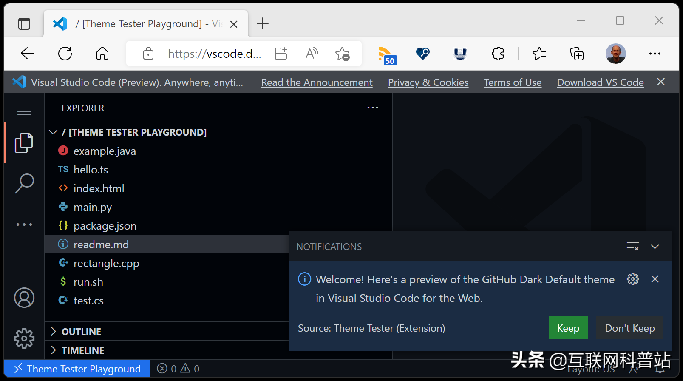The width and height of the screenshot is (683, 381).
Task: Click the Don't Keep button
Action: click(x=630, y=328)
